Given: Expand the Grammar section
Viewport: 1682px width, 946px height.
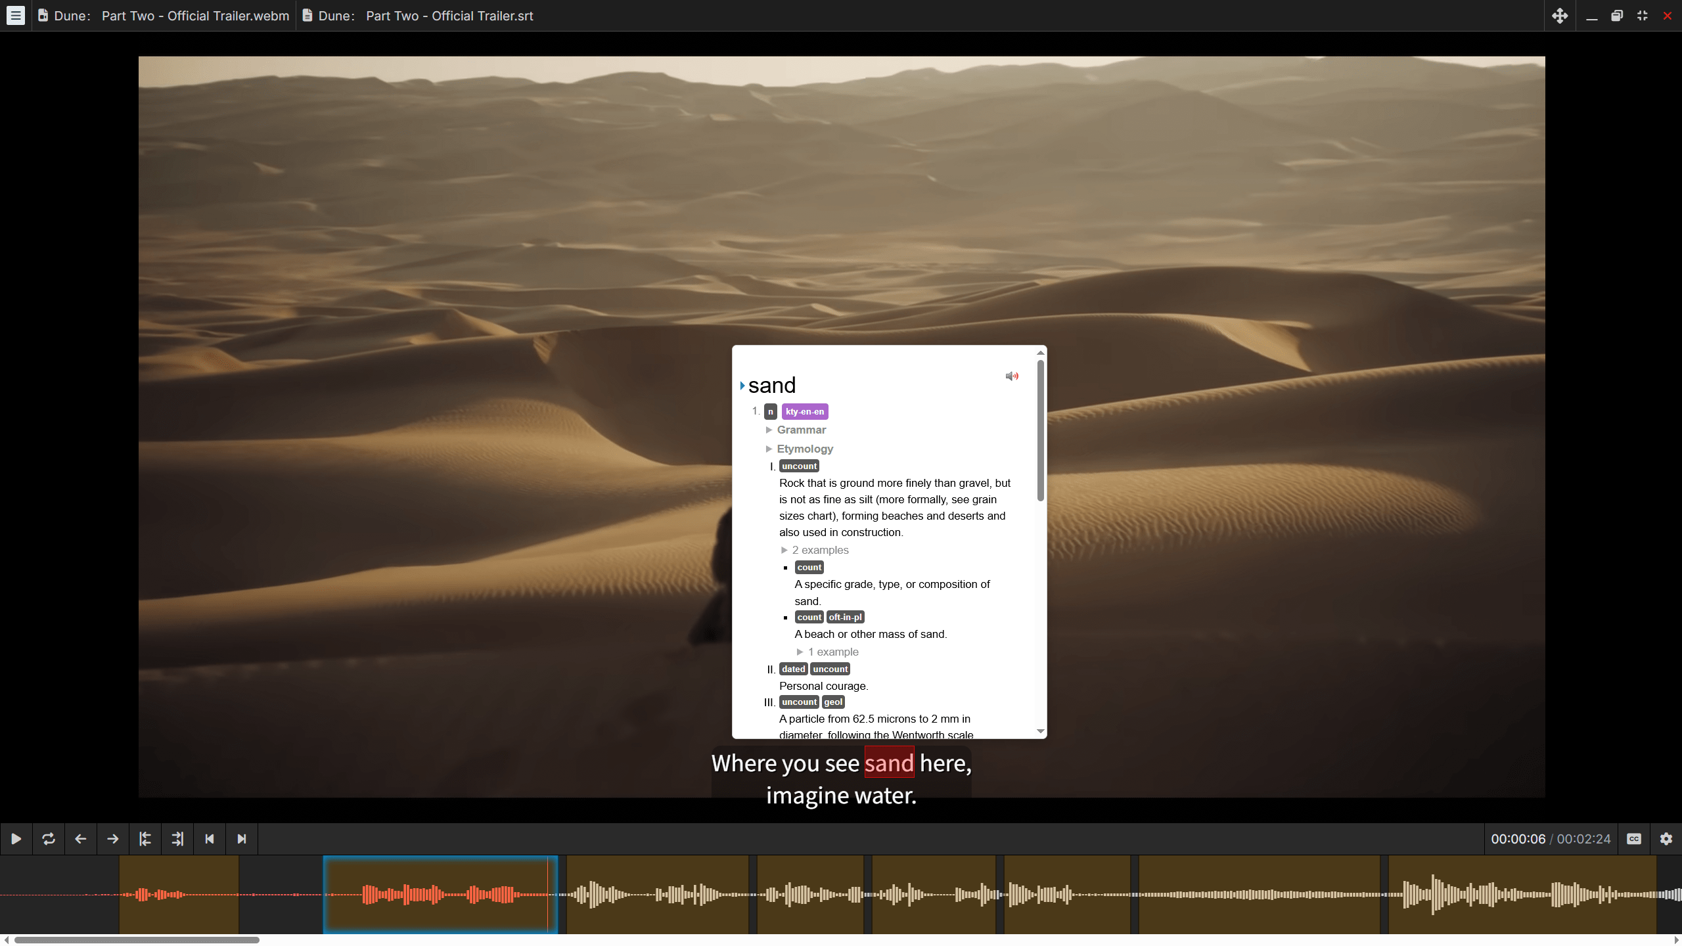Looking at the screenshot, I should [796, 430].
